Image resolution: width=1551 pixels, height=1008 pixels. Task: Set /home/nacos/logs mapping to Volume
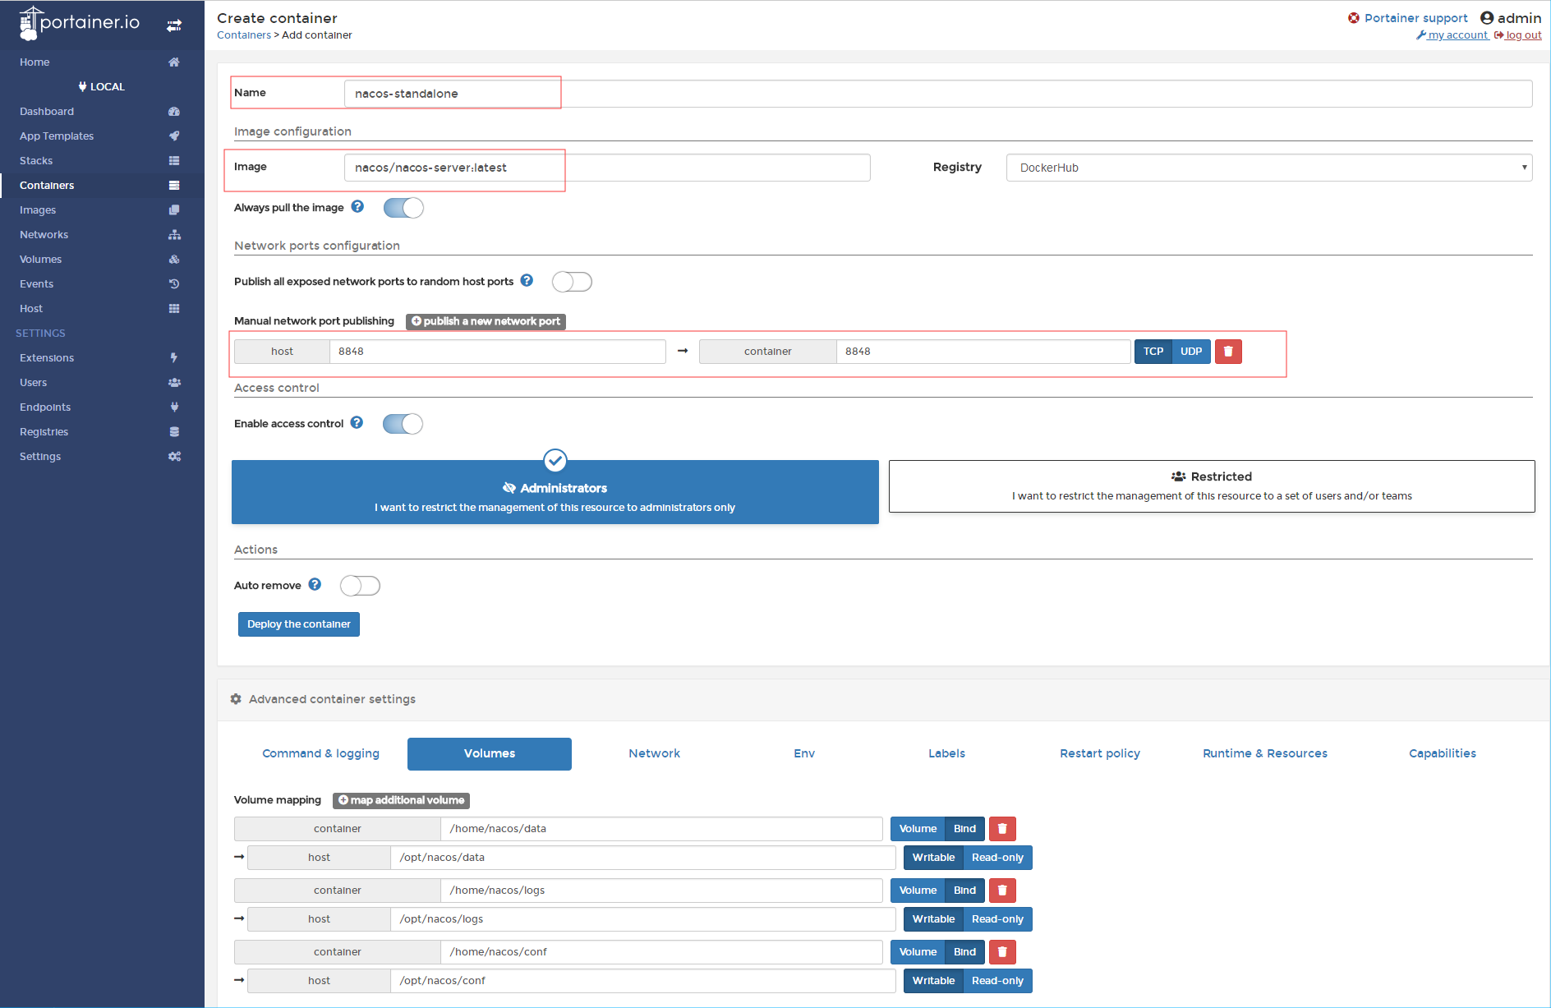[918, 891]
